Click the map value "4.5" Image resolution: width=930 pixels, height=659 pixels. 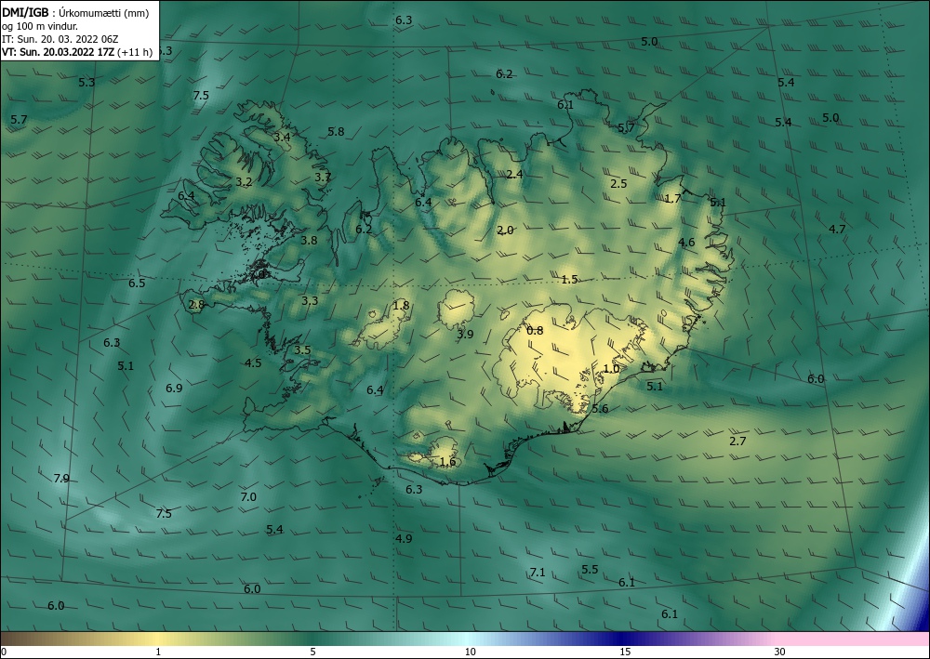click(253, 363)
